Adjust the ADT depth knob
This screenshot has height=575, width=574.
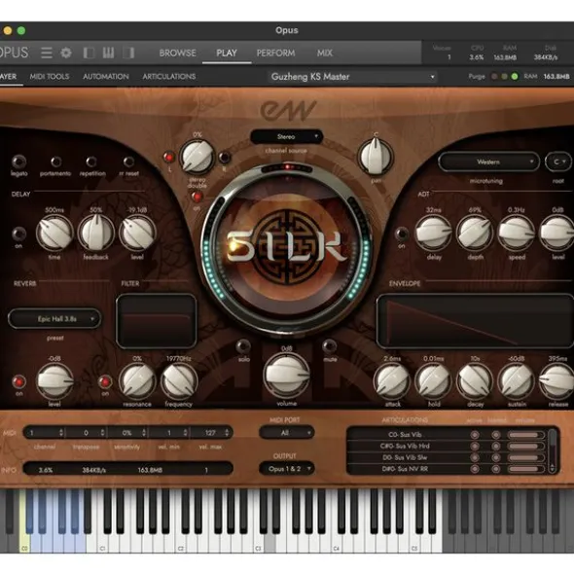coord(475,234)
